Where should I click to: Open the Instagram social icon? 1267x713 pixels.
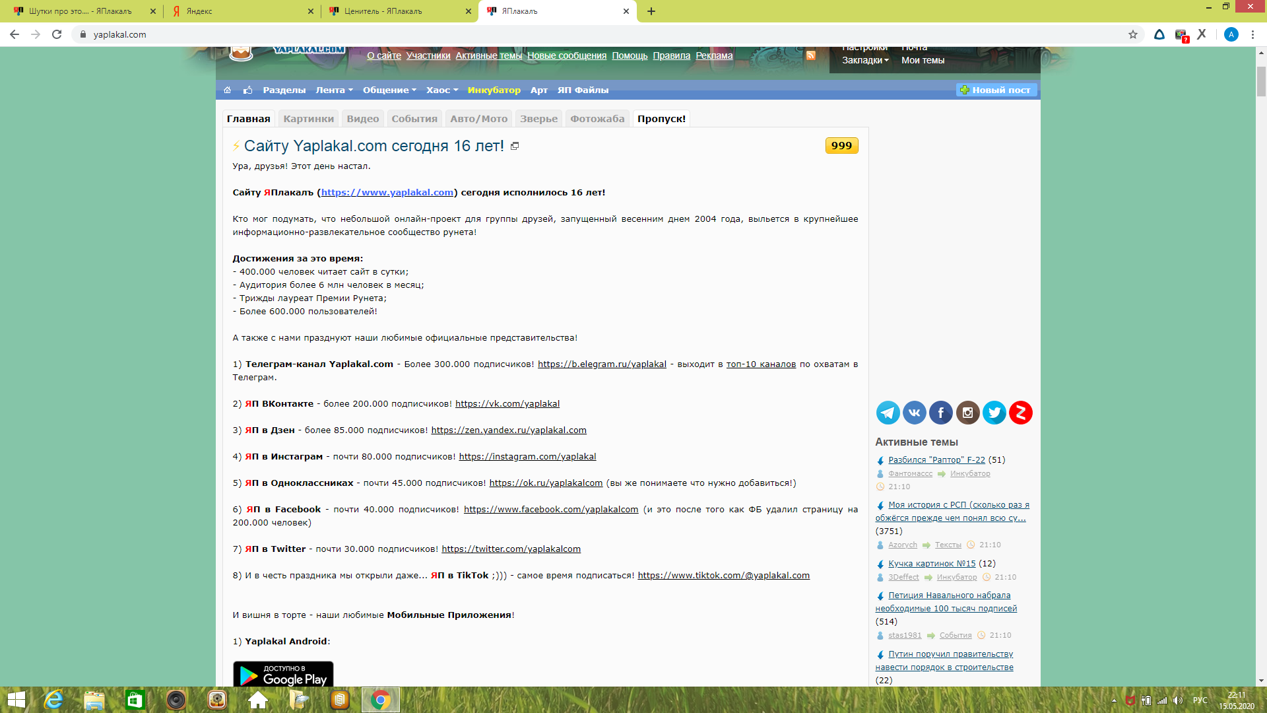click(967, 413)
